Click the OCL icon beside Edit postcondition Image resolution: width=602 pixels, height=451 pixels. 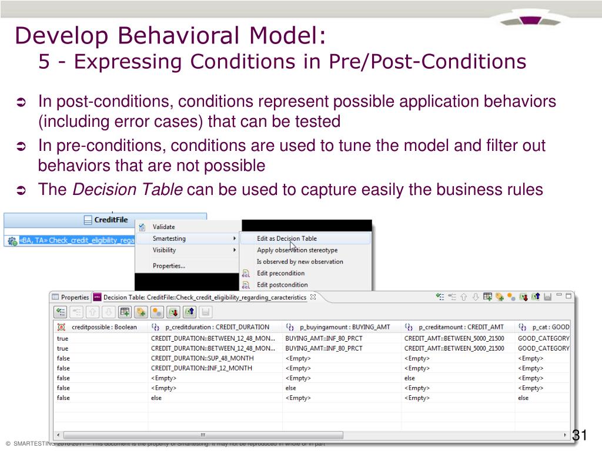point(246,285)
